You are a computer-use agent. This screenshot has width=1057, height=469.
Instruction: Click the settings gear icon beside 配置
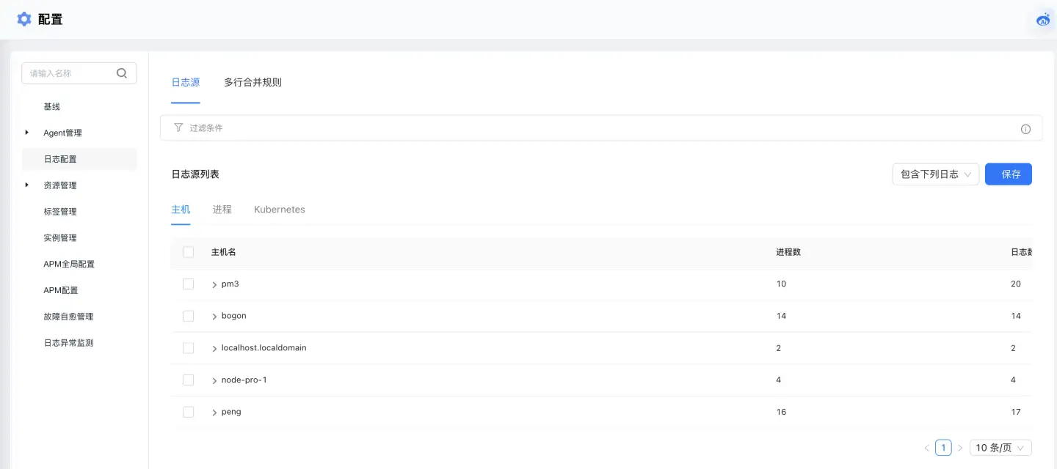coord(24,20)
